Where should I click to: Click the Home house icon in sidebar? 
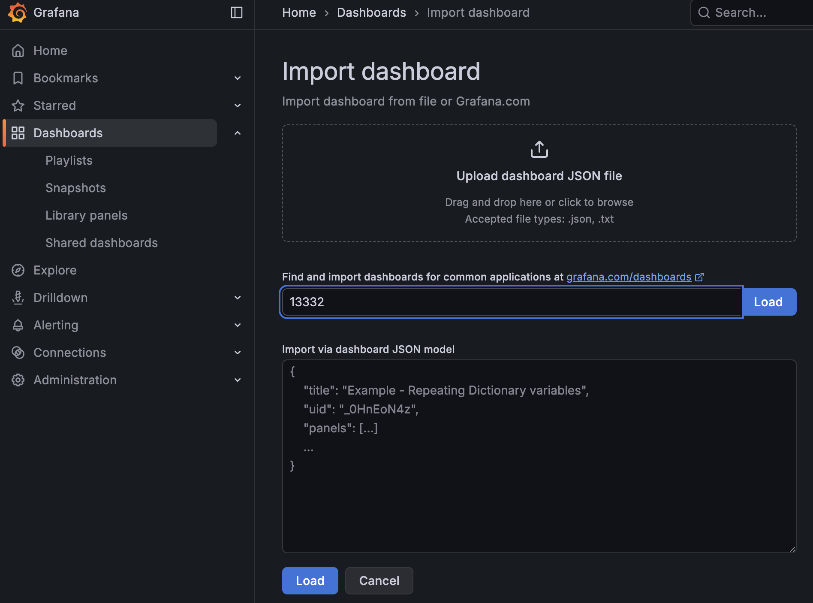(x=18, y=51)
